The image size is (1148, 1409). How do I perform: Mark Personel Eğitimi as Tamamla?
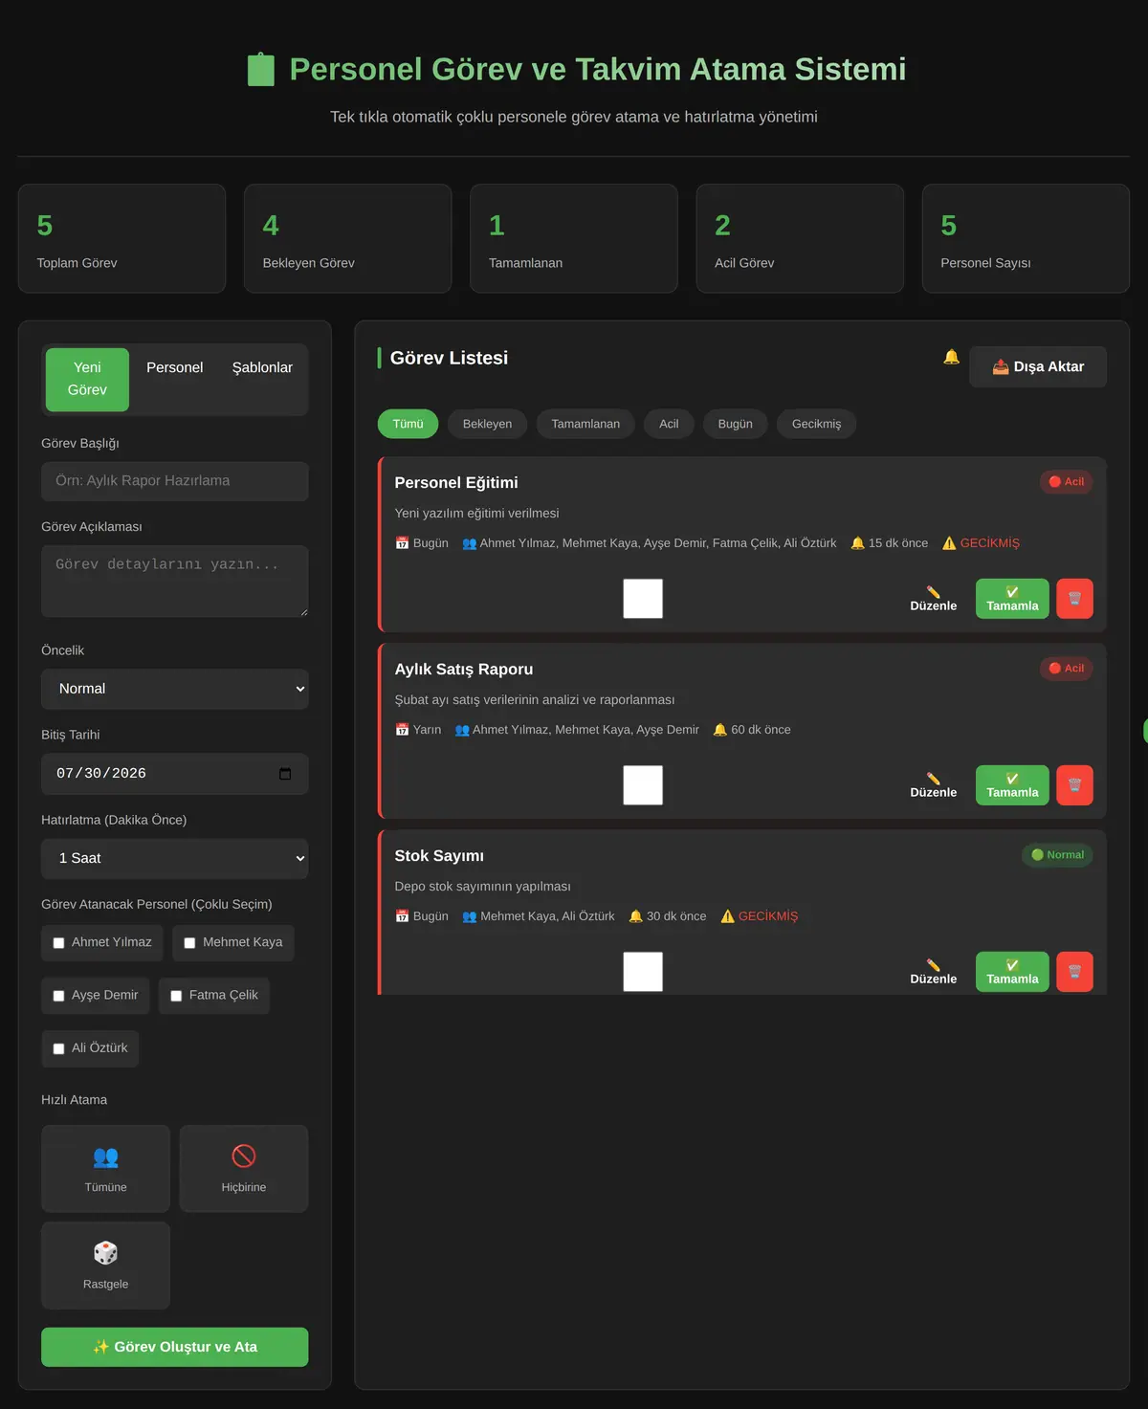(x=1012, y=599)
